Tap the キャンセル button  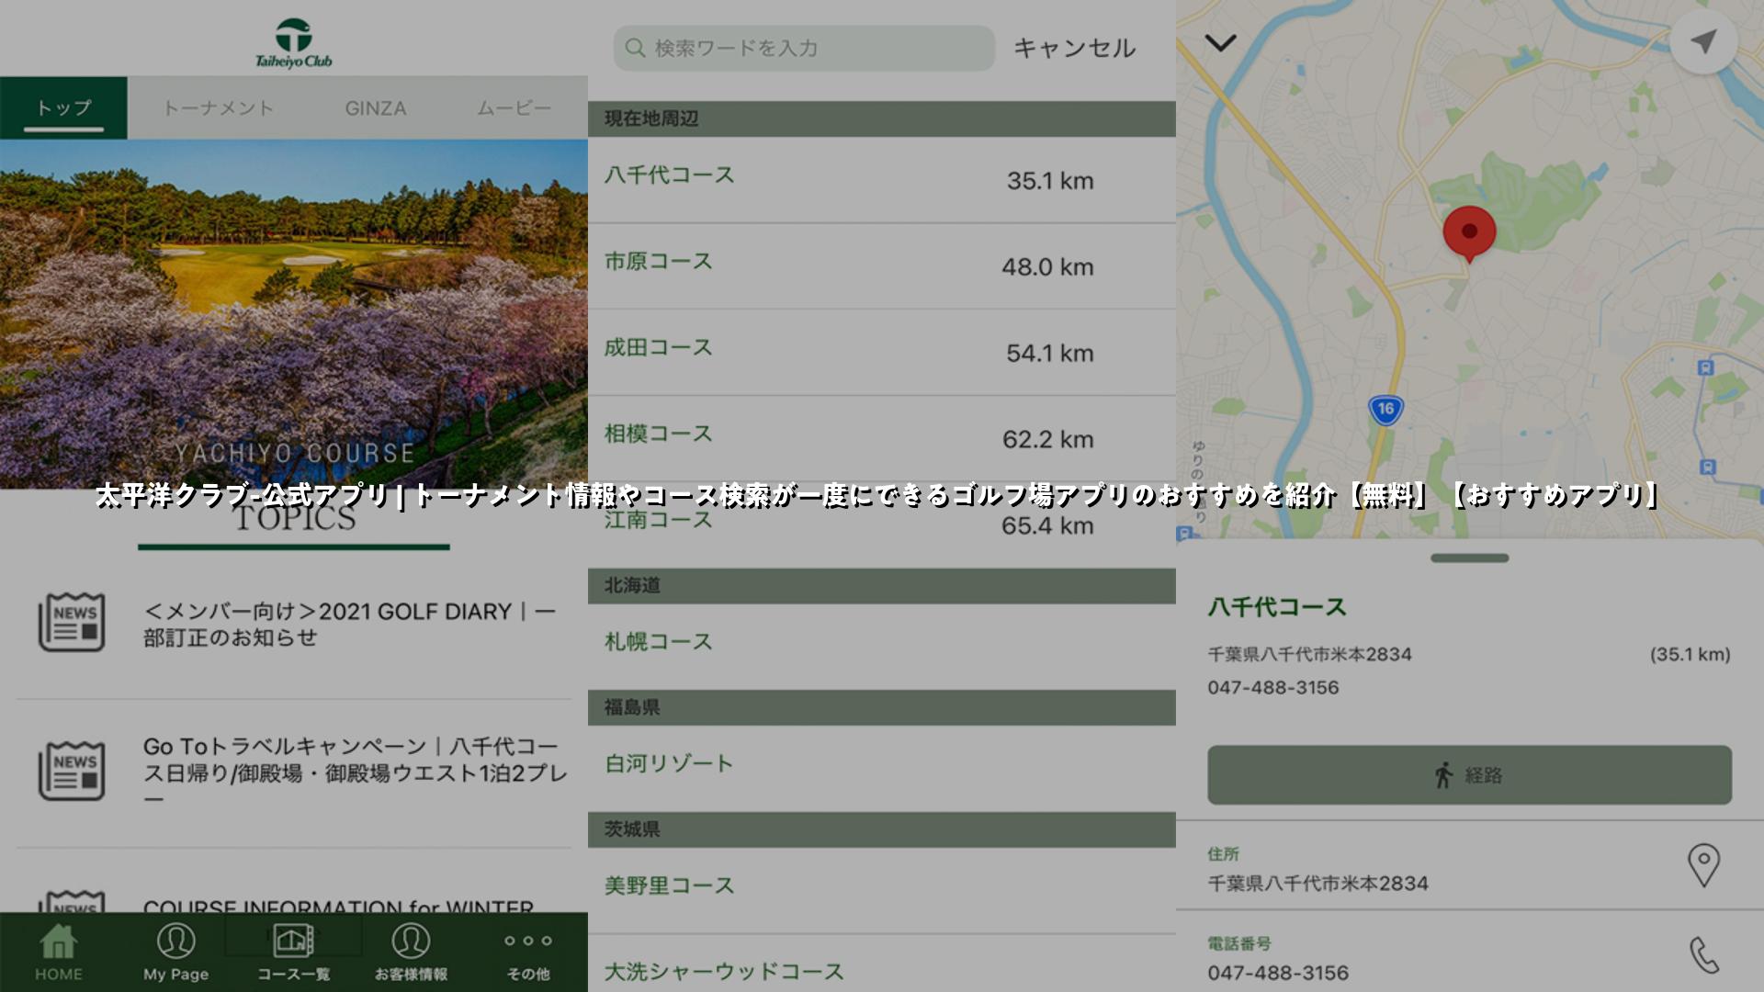click(1074, 48)
